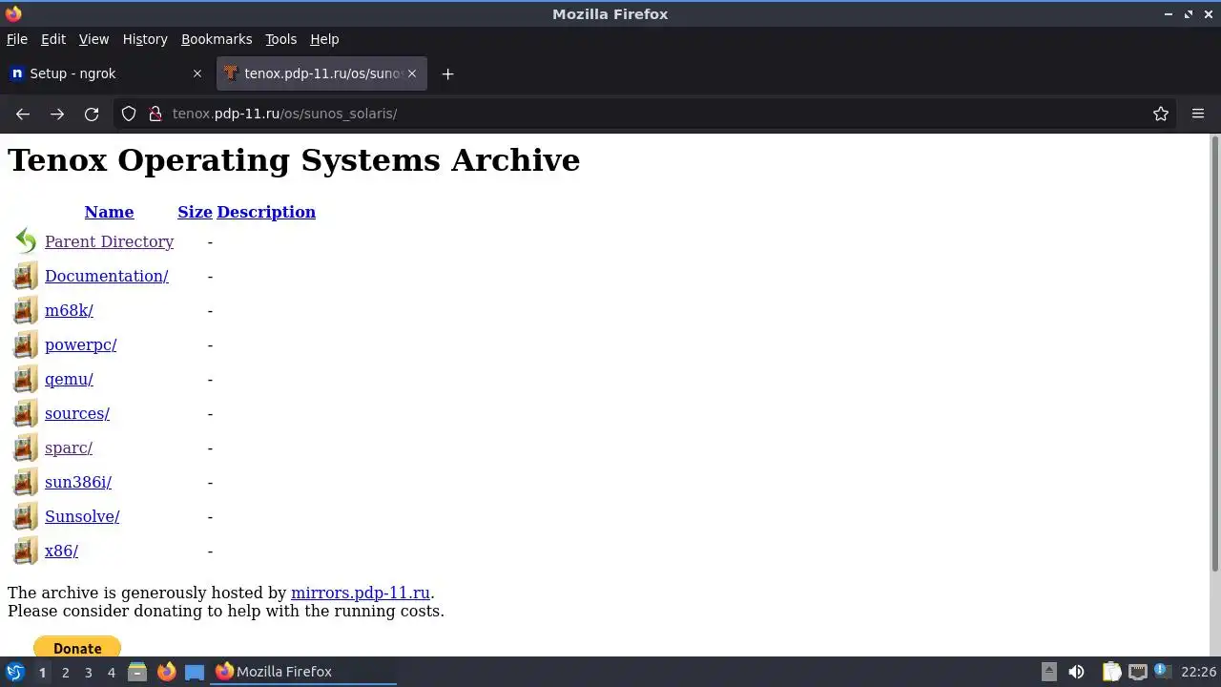Switch to workspace 3 in the taskbar
1221x687 pixels.
88,672
